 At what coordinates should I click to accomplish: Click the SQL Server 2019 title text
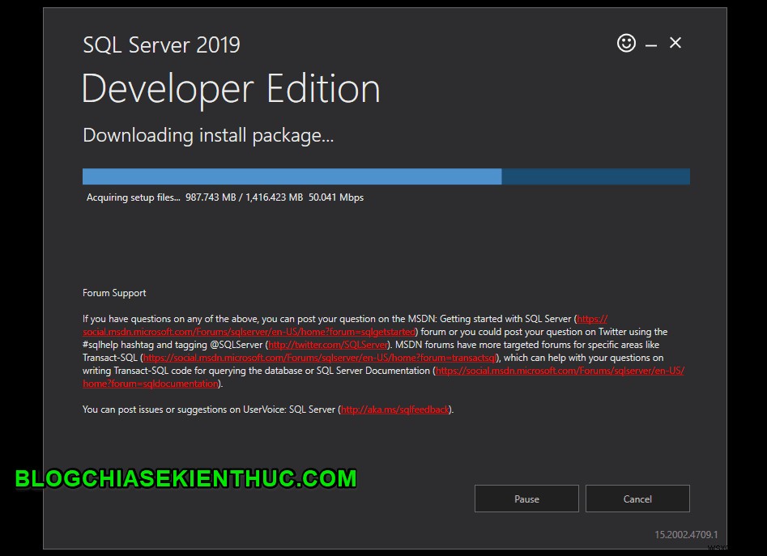point(161,45)
